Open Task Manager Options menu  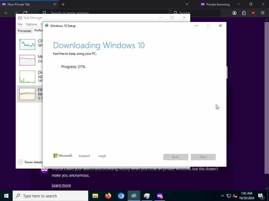coord(32,24)
